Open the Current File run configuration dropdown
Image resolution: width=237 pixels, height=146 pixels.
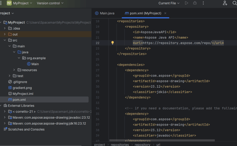click(169, 3)
